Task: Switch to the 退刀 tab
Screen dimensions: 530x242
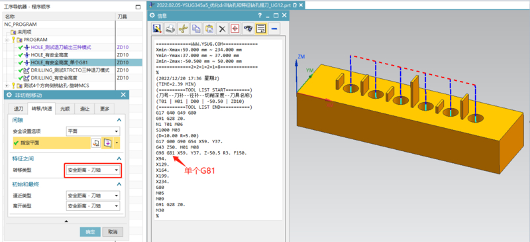Action: tap(19, 109)
